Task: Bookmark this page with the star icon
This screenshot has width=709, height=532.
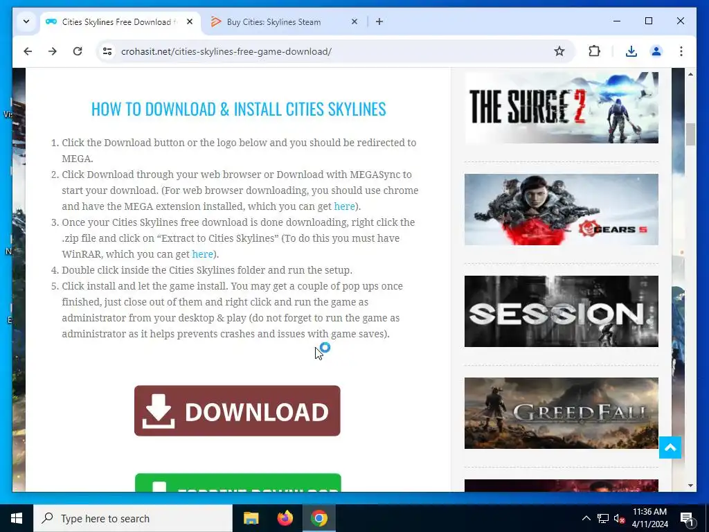Action: coord(559,51)
